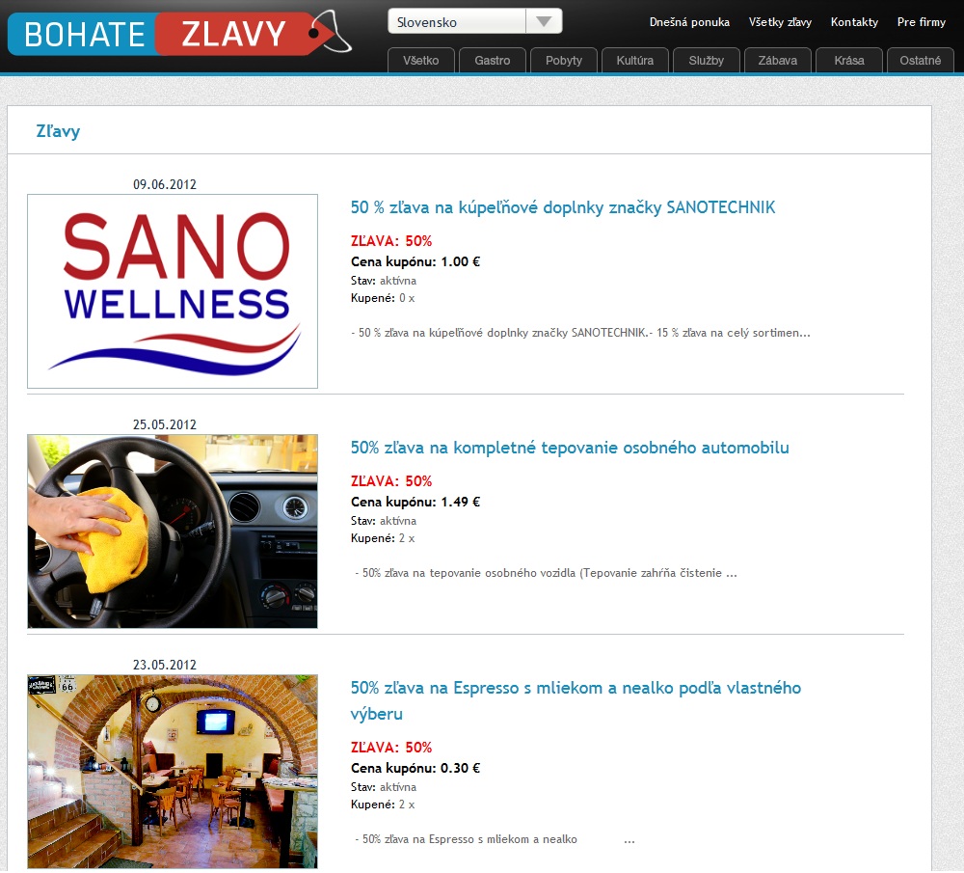Open the Sano Wellness deal image
This screenshot has height=873, width=964.
coord(173,291)
